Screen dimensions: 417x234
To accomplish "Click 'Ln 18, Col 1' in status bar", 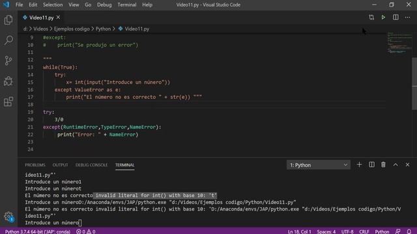I will (x=300, y=231).
